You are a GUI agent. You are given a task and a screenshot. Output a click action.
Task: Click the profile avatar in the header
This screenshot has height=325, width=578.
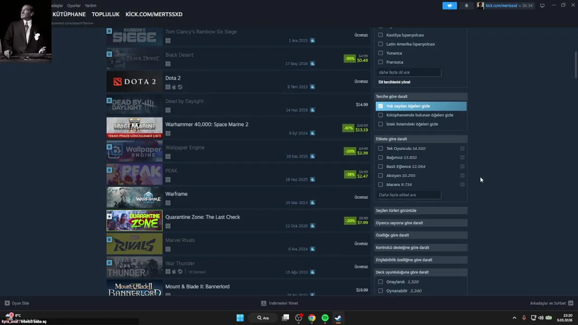(480, 5)
